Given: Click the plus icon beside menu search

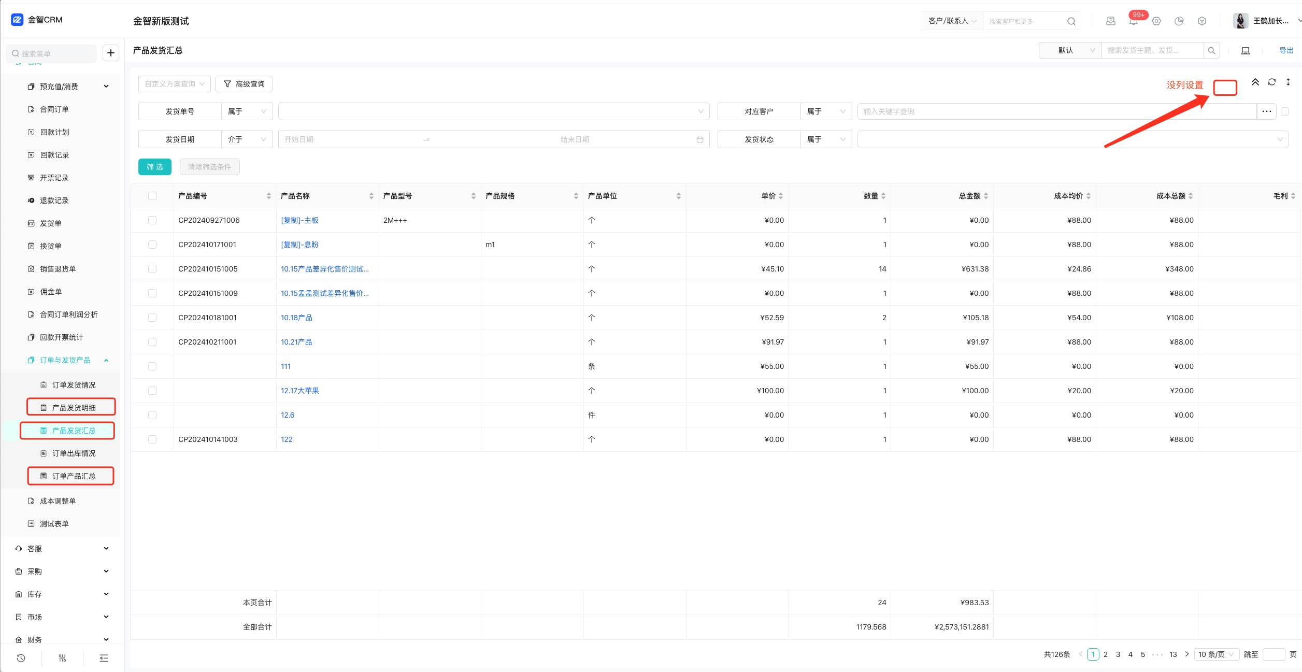Looking at the screenshot, I should [111, 53].
